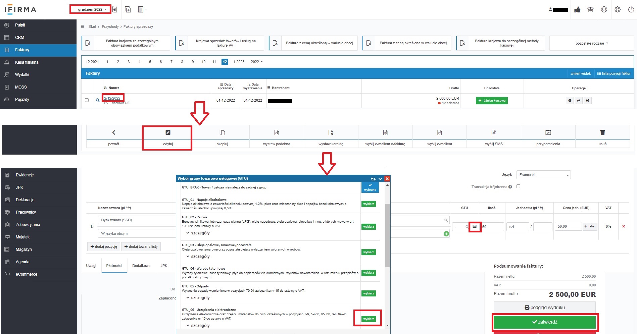Click the magnifier icon beside invoice 2/12/2022
637x334 pixels.
click(x=98, y=100)
